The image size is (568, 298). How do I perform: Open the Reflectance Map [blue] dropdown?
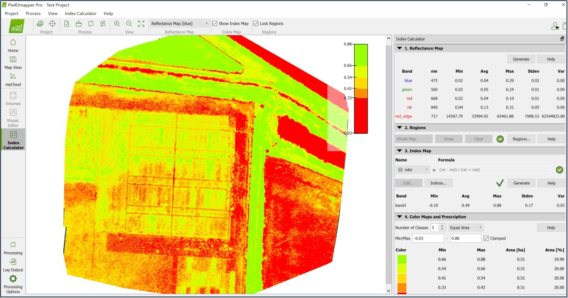[x=179, y=24]
